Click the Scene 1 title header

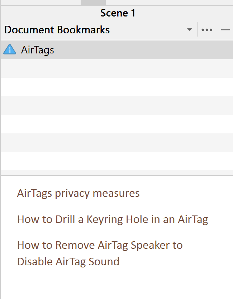[118, 13]
